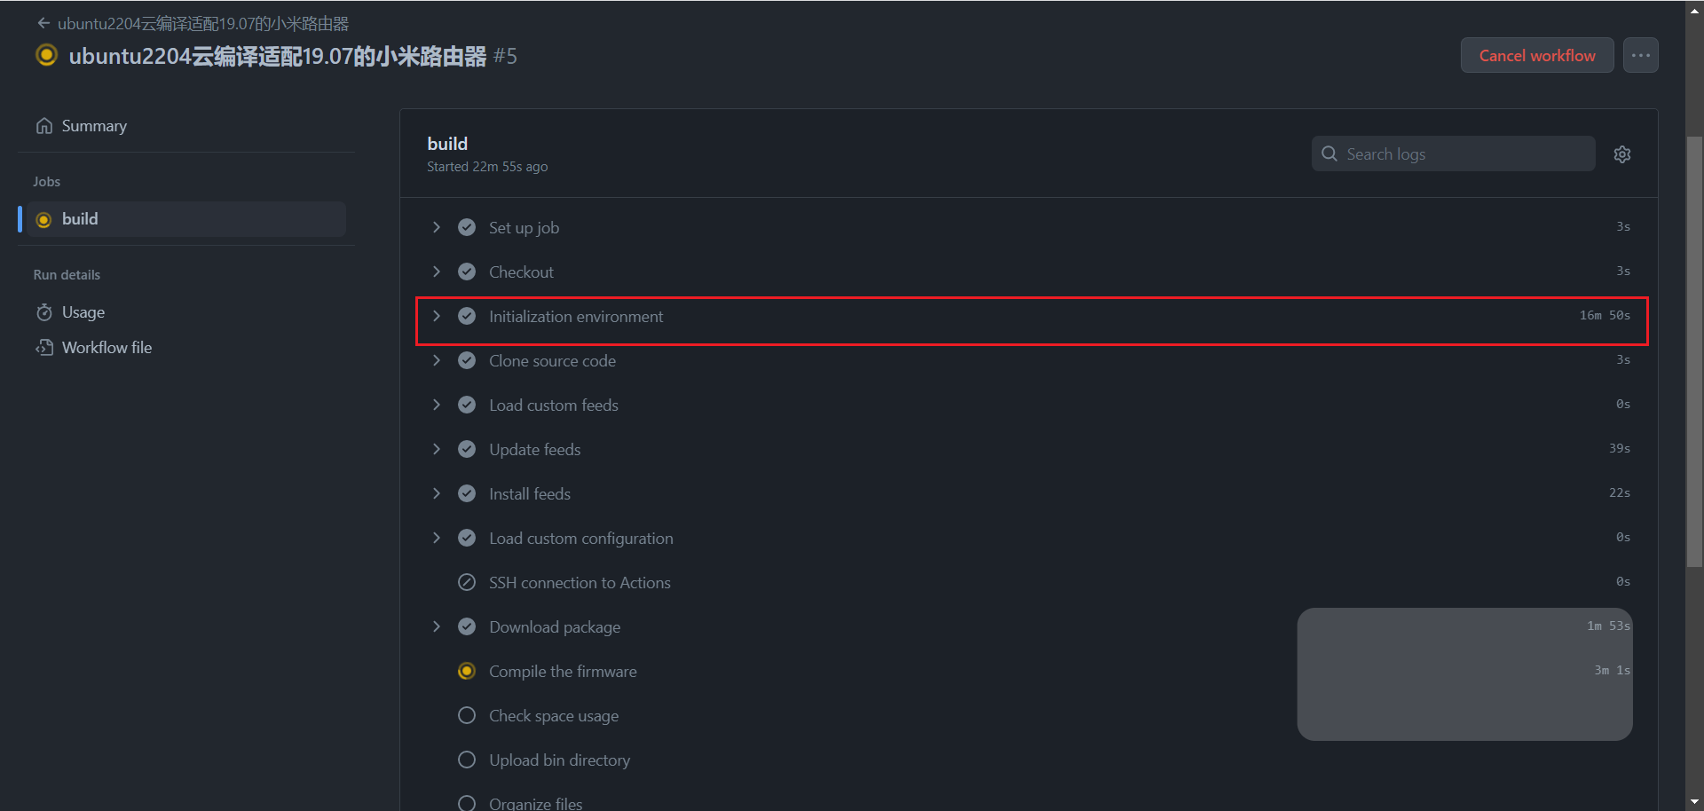1704x811 pixels.
Task: Click the Usage stopwatch icon
Action: point(44,311)
